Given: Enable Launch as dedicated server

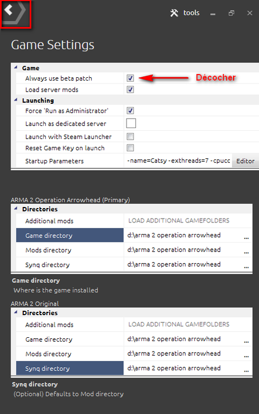Looking at the screenshot, I should (131, 123).
